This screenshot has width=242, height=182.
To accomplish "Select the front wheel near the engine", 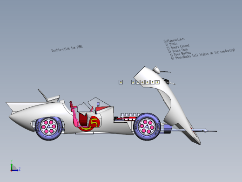I will (147, 126).
